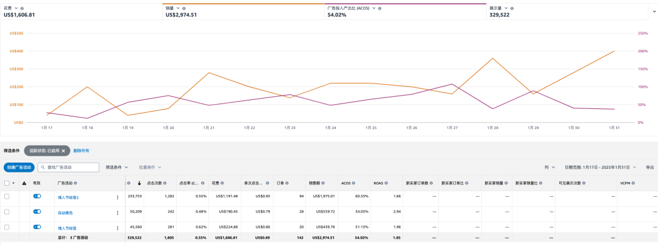Check the box for 情人节标签2 row
Image resolution: width=658 pixels, height=246 pixels.
[7, 196]
